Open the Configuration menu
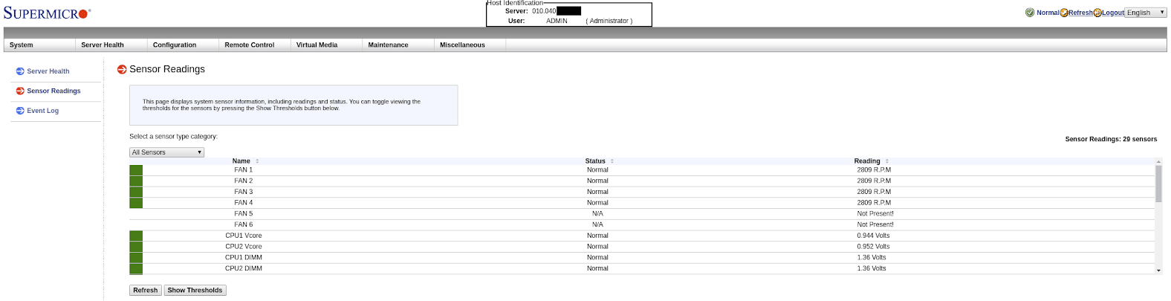This screenshot has width=1171, height=301. [175, 45]
